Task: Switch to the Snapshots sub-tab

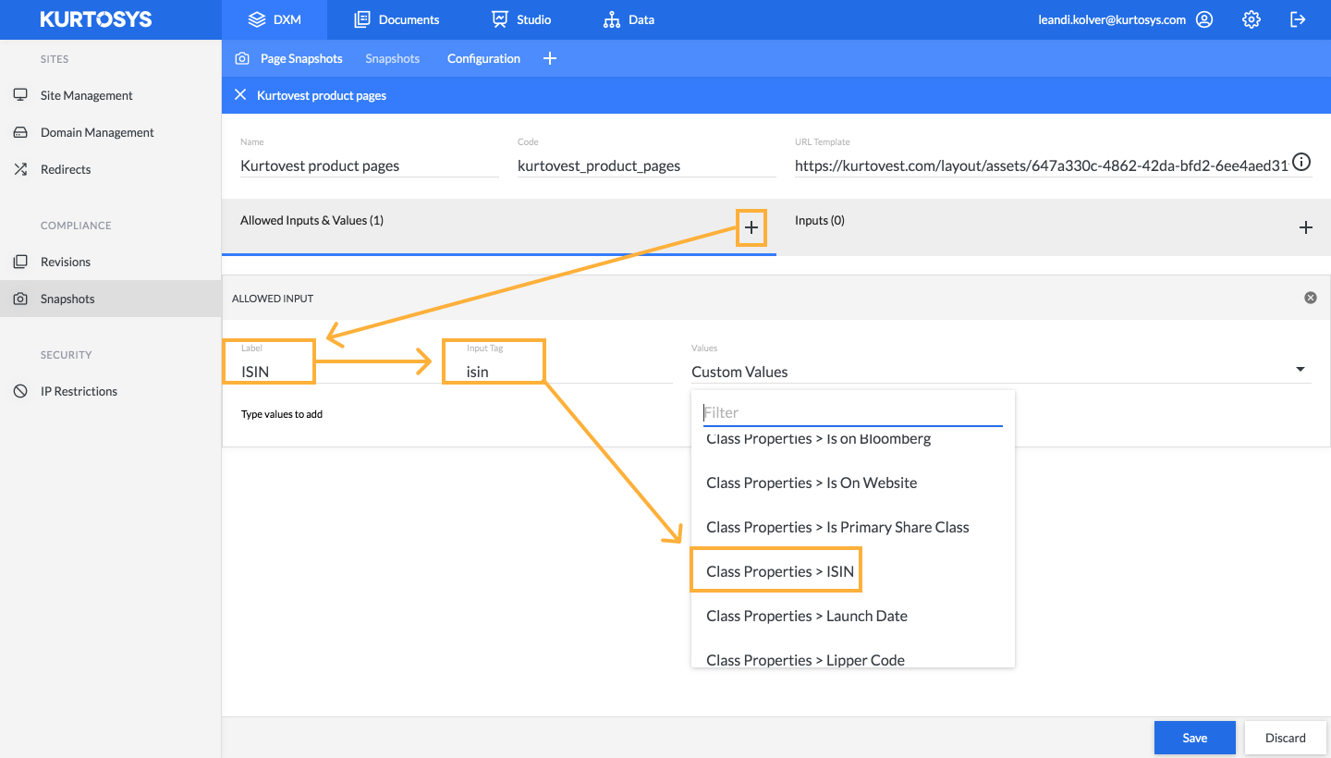Action: (392, 58)
